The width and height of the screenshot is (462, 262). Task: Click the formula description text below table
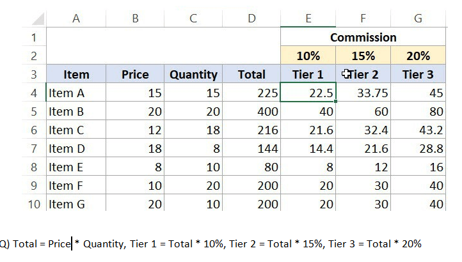211,243
